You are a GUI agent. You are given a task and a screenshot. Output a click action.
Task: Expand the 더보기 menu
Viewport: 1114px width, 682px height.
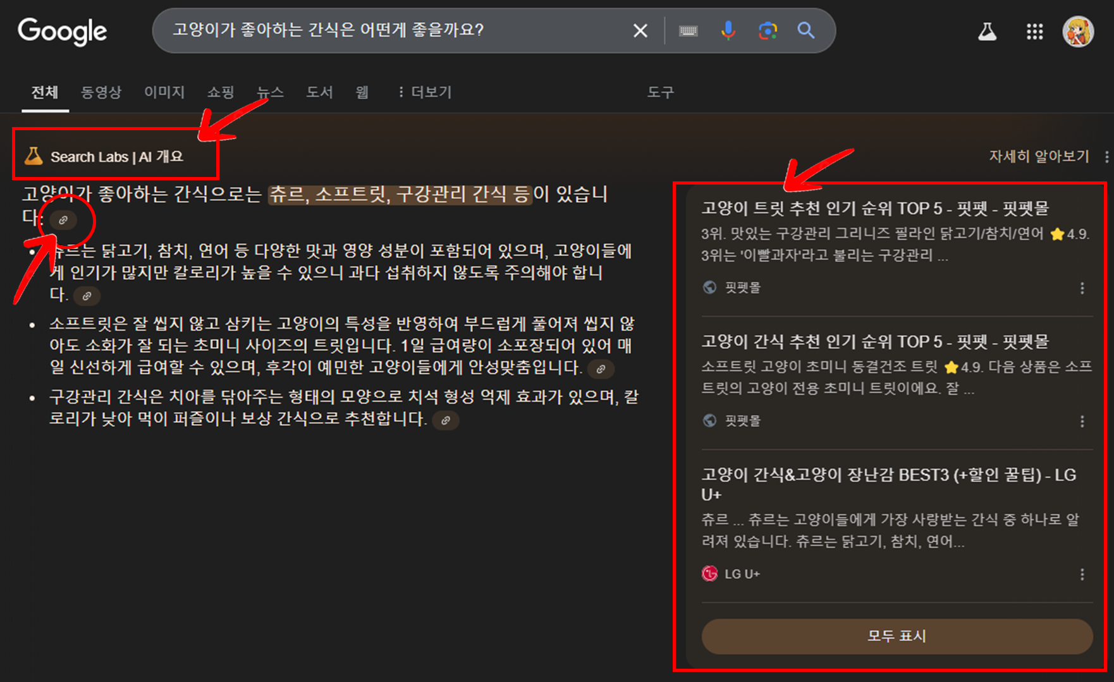[425, 92]
